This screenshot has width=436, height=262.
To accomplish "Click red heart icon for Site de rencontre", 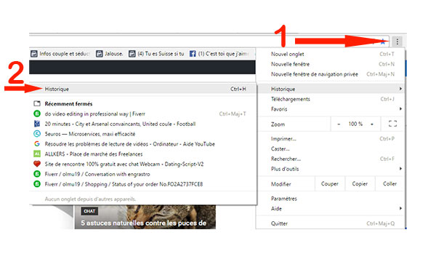I will tap(37, 164).
